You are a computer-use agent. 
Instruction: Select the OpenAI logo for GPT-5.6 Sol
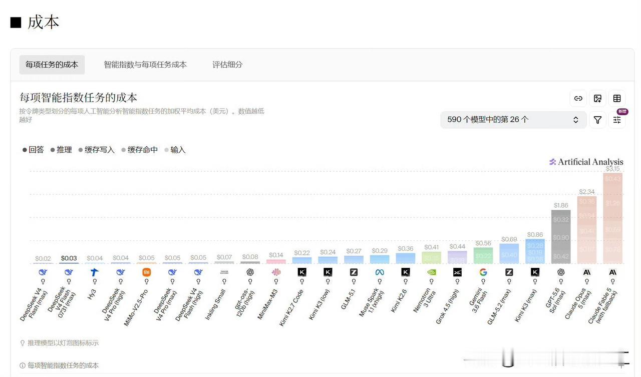click(x=561, y=272)
